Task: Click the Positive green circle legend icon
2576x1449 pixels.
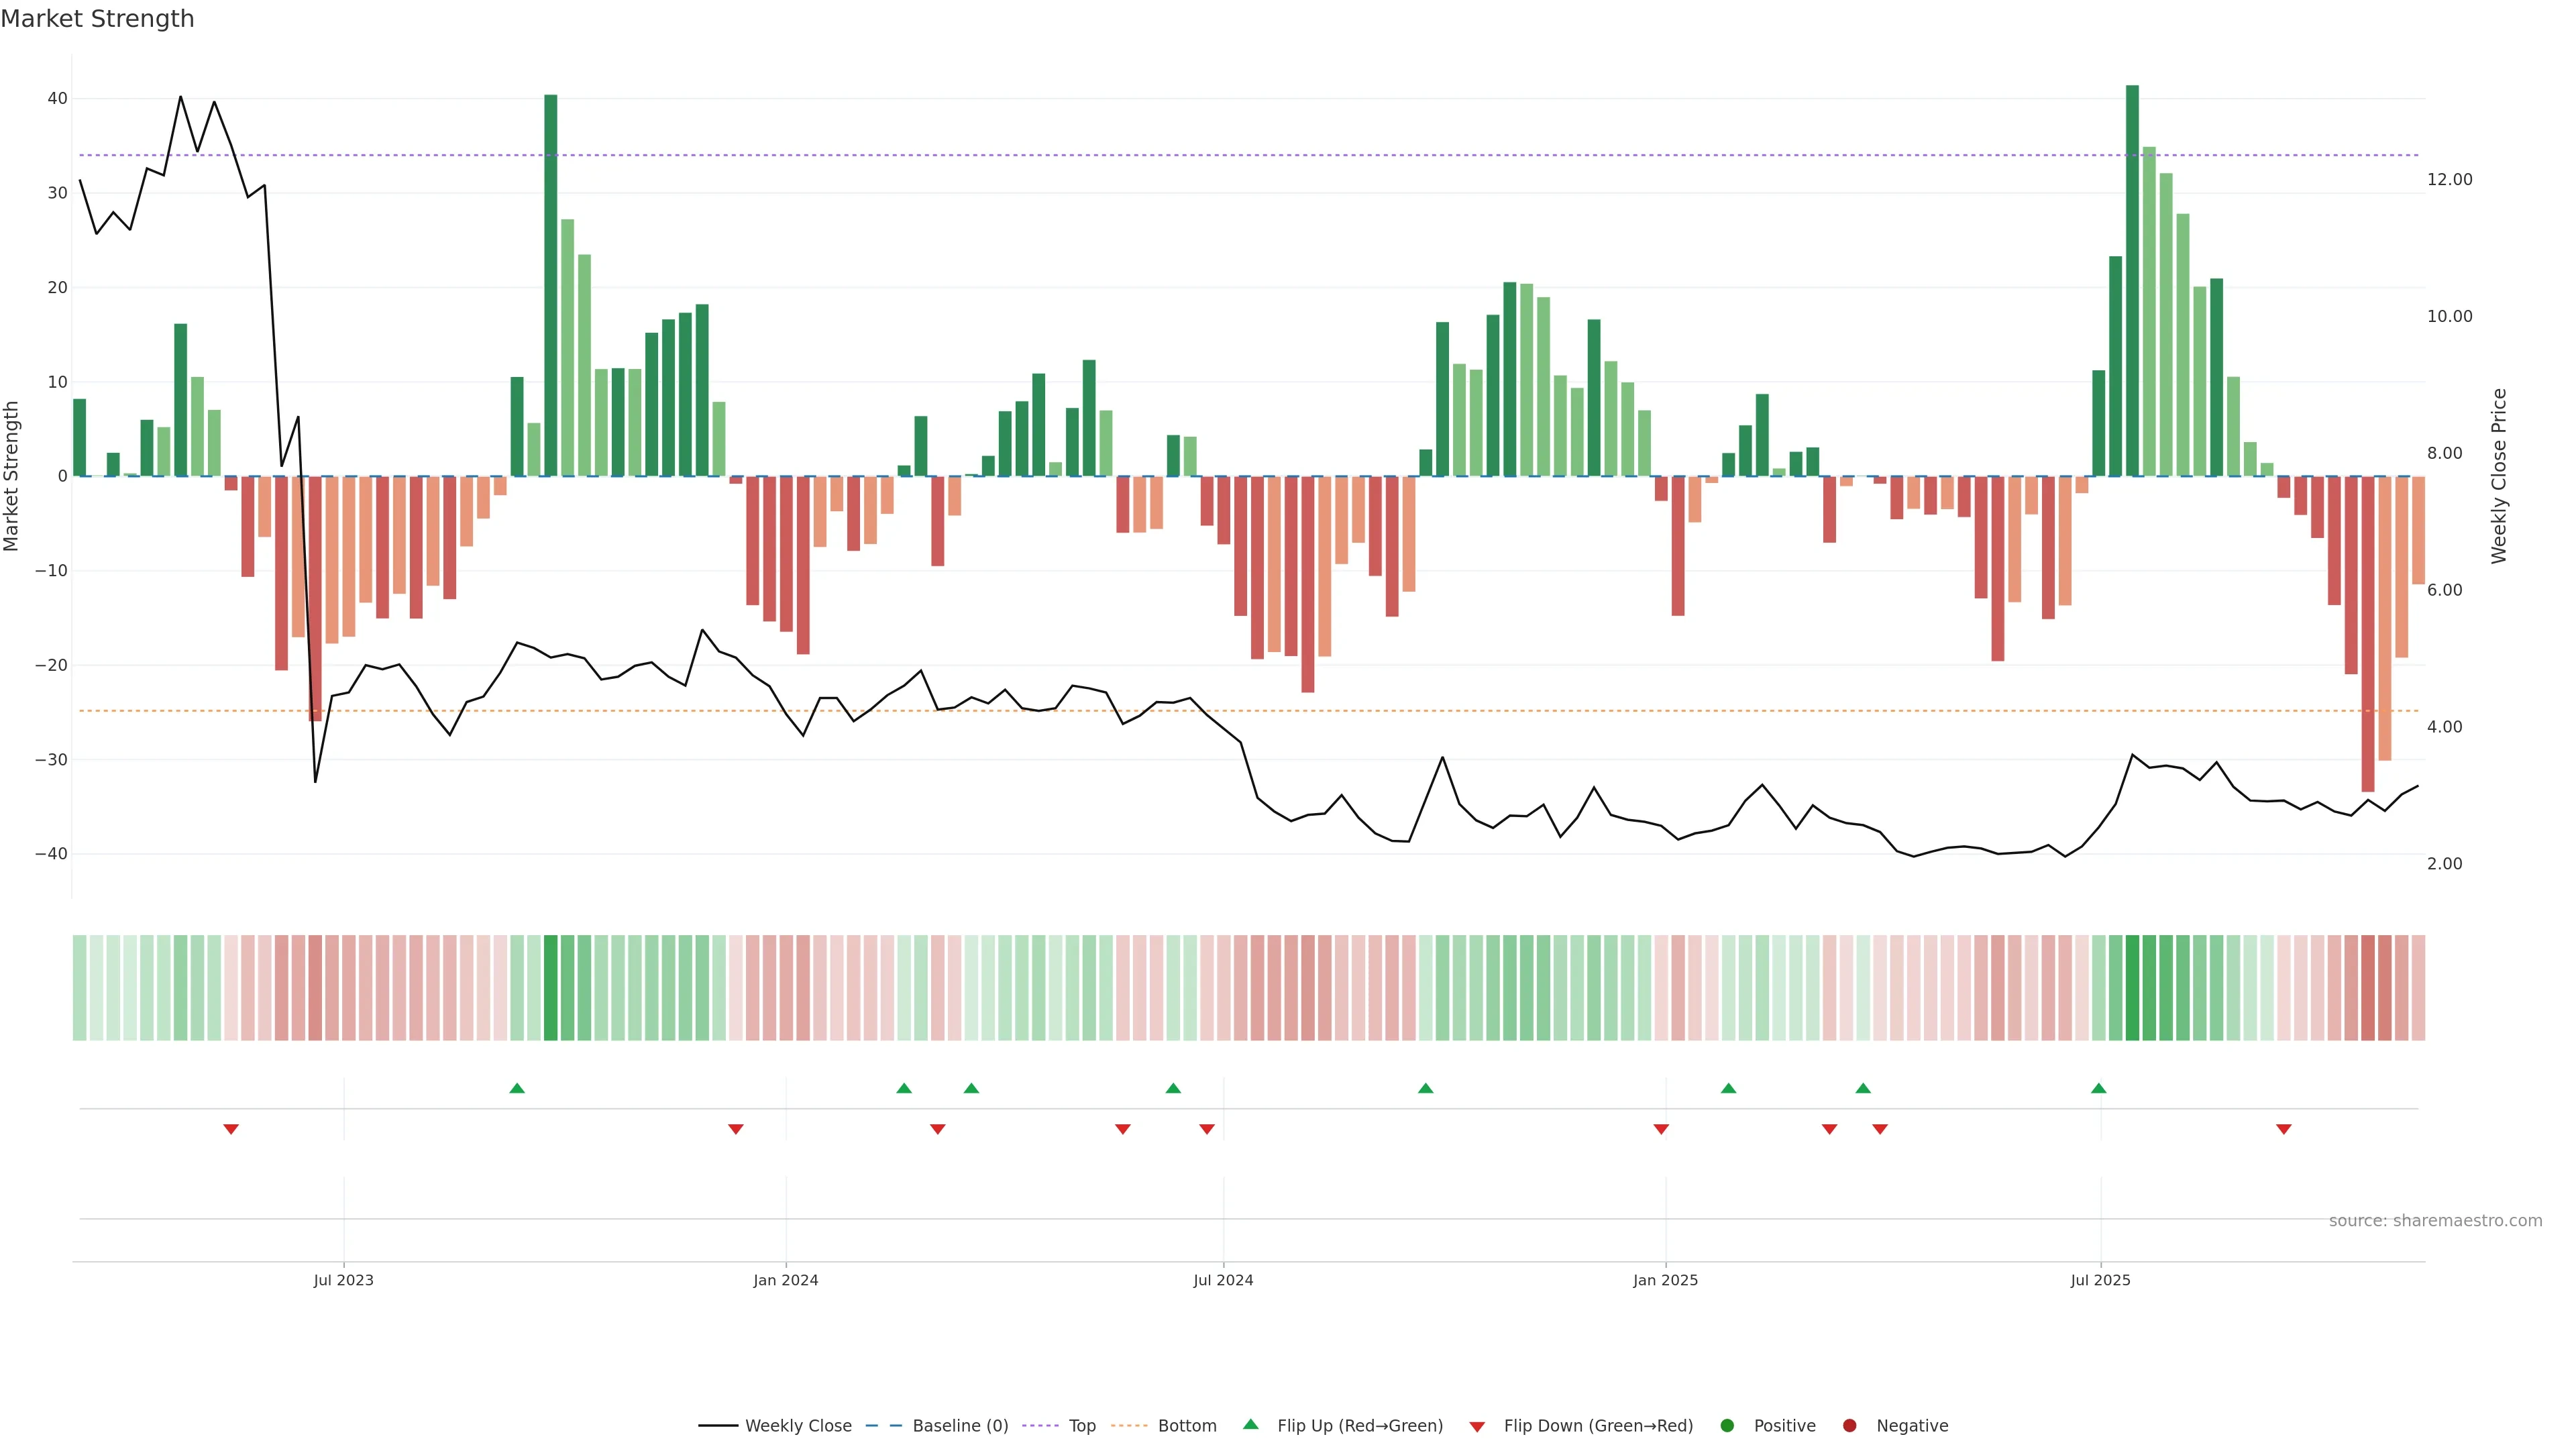Action: click(1727, 1425)
